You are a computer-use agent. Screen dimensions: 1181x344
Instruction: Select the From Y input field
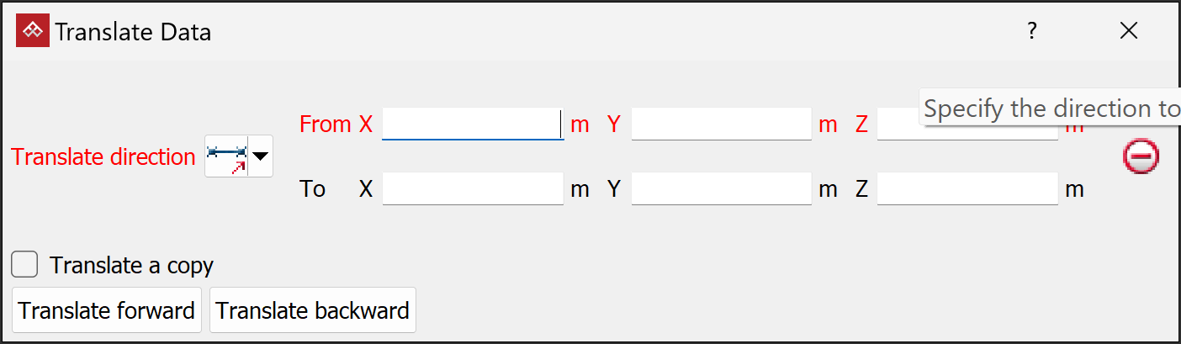pos(722,124)
